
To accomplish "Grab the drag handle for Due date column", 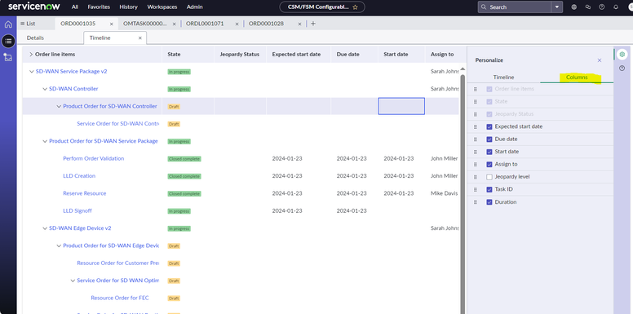I will pos(475,139).
